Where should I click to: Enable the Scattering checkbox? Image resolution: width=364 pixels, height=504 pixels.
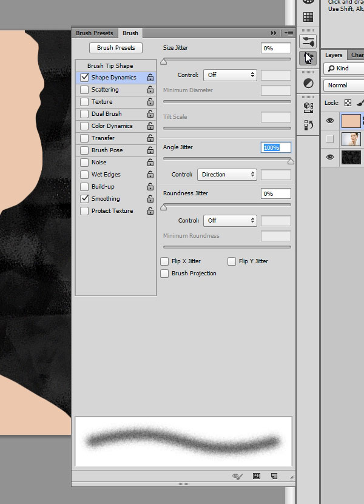[84, 90]
